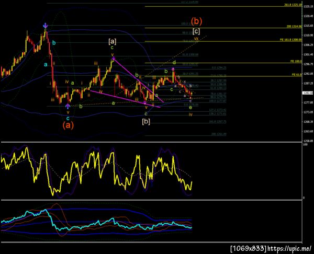314x254 pixels.
Task: Select the white [c] wave label
Action: (x=196, y=31)
